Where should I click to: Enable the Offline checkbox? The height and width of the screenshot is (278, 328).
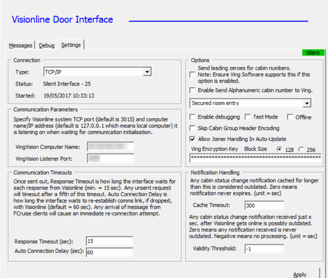pyautogui.click(x=290, y=117)
